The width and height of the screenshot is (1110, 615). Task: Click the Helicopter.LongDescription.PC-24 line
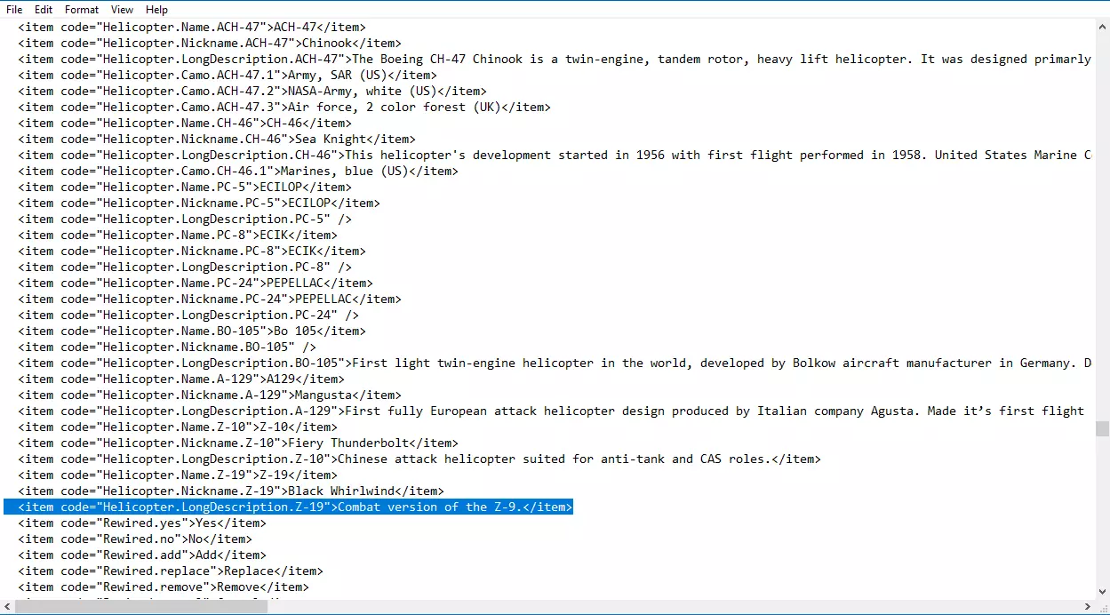[188, 315]
